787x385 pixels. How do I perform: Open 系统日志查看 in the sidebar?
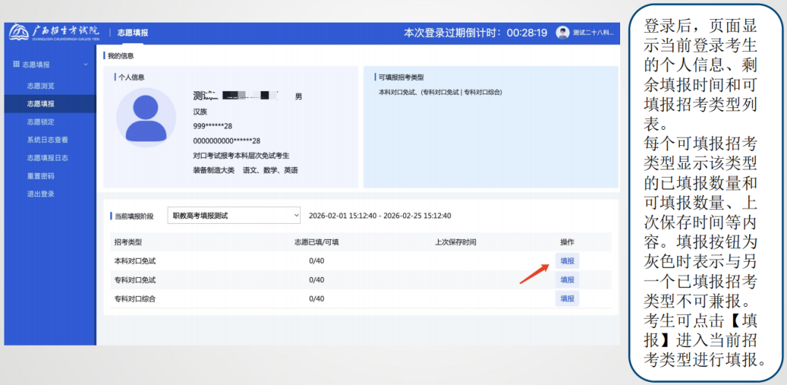(x=47, y=140)
